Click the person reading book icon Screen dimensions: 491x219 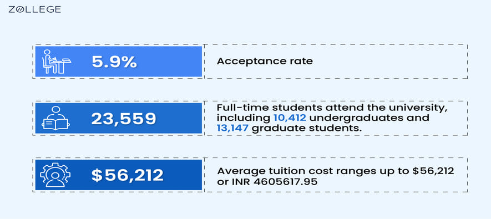(x=55, y=118)
